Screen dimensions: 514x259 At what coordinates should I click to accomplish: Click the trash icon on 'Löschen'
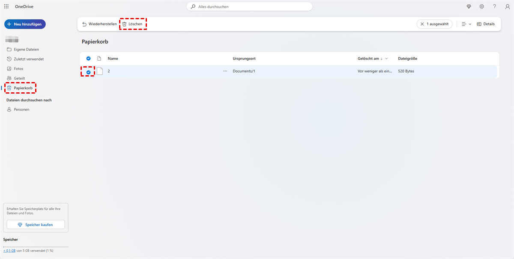coord(124,24)
